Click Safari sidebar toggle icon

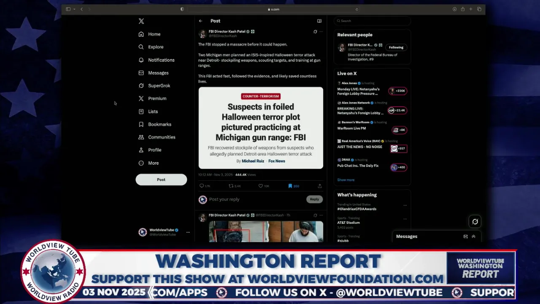point(68,9)
